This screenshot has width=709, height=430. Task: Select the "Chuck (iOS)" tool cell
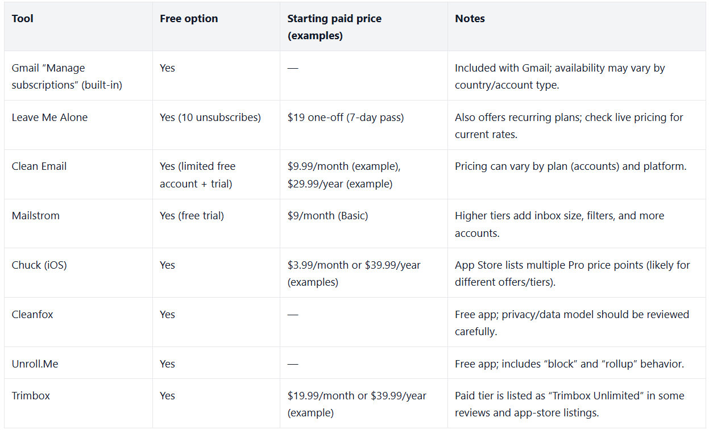tap(39, 265)
